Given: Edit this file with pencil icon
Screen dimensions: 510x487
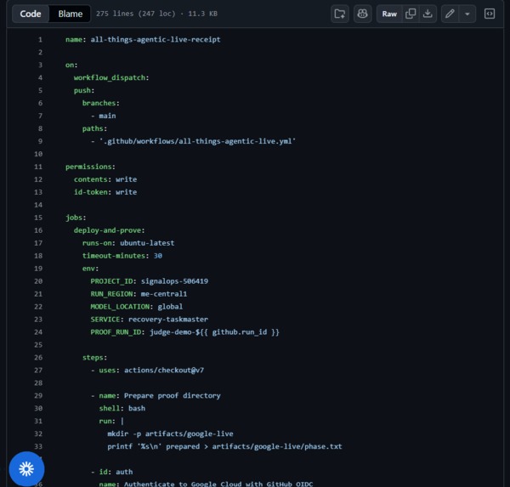Looking at the screenshot, I should 450,14.
